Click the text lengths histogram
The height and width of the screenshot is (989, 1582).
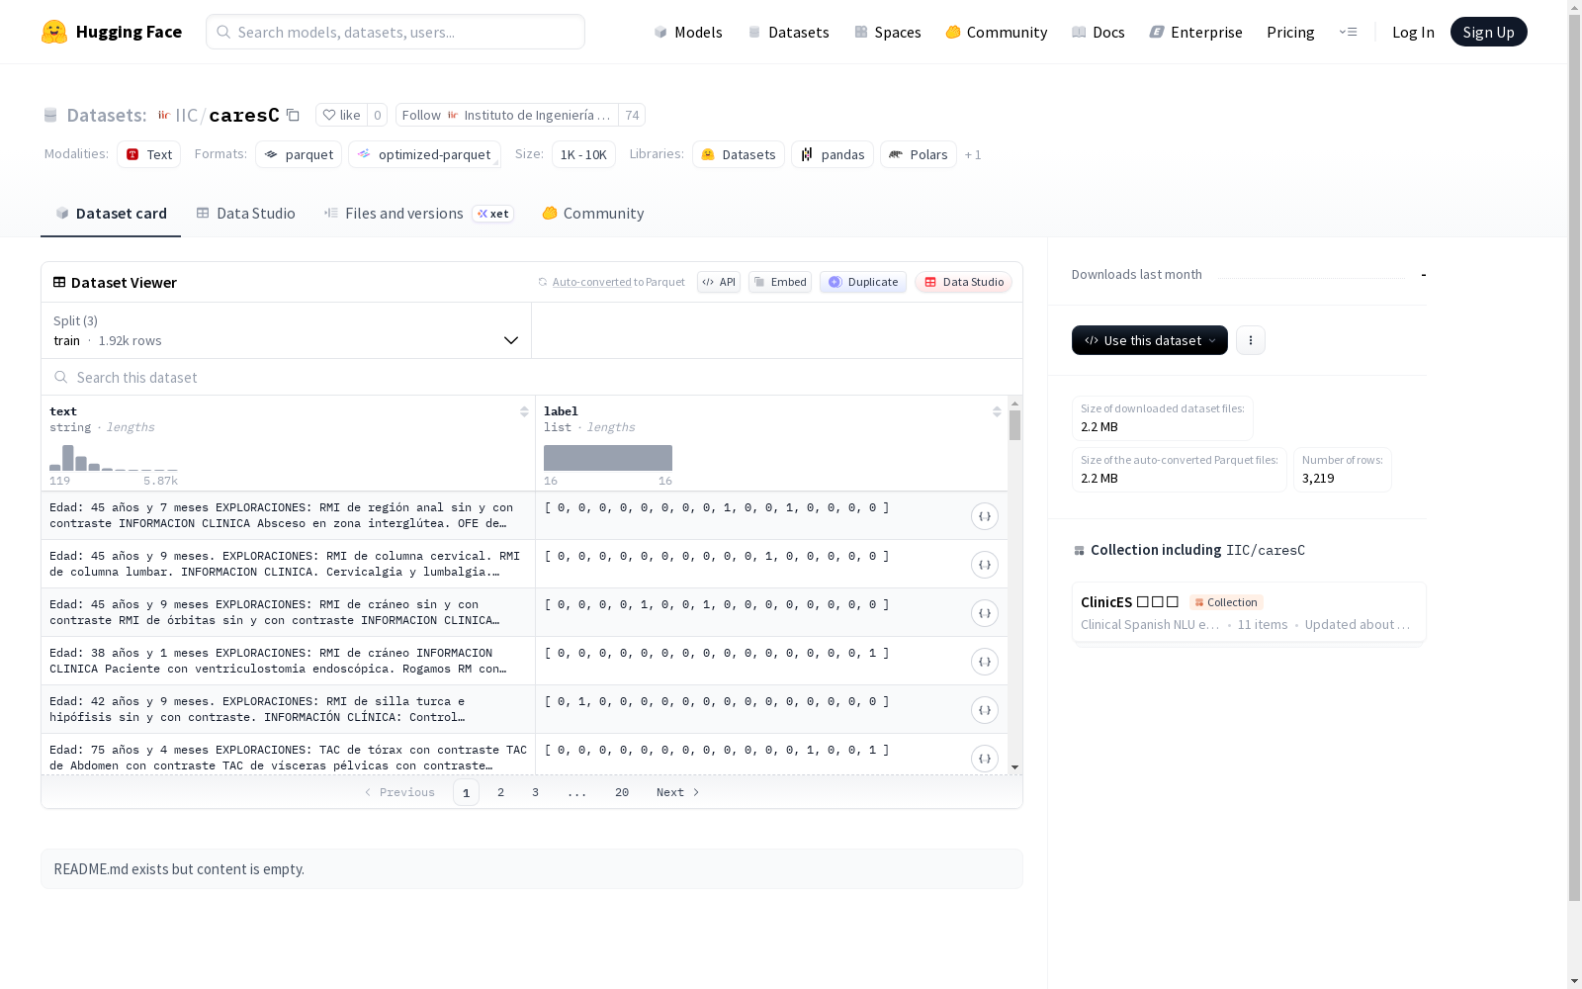click(114, 458)
